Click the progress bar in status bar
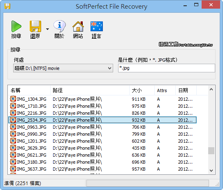Viewport: 223px width, 190px height. pos(147,183)
